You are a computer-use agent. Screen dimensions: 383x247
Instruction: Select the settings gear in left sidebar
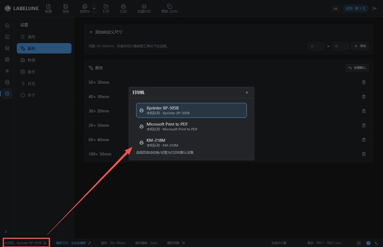pos(7,94)
